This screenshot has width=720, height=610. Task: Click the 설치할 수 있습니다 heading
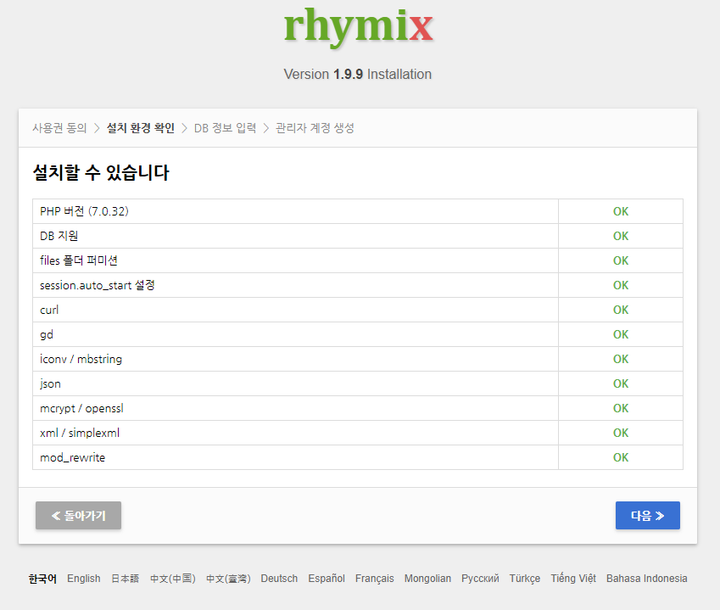(x=101, y=173)
